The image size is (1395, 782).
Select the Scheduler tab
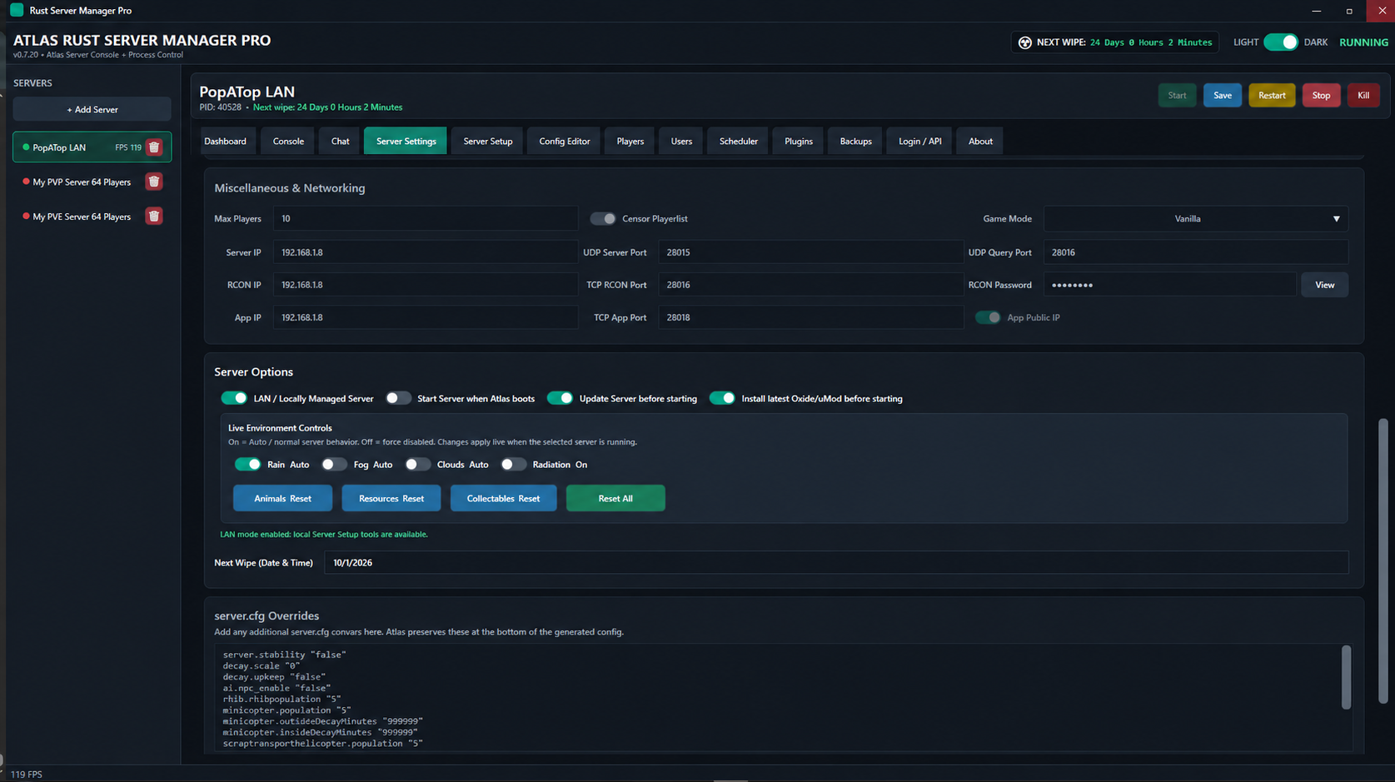[x=739, y=142]
